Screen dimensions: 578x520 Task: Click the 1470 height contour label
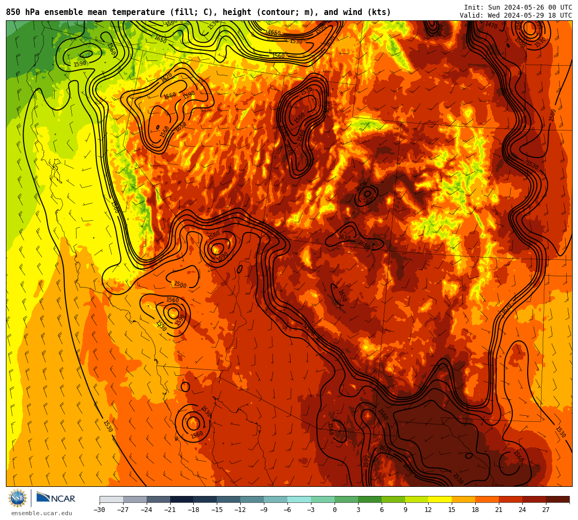click(491, 26)
